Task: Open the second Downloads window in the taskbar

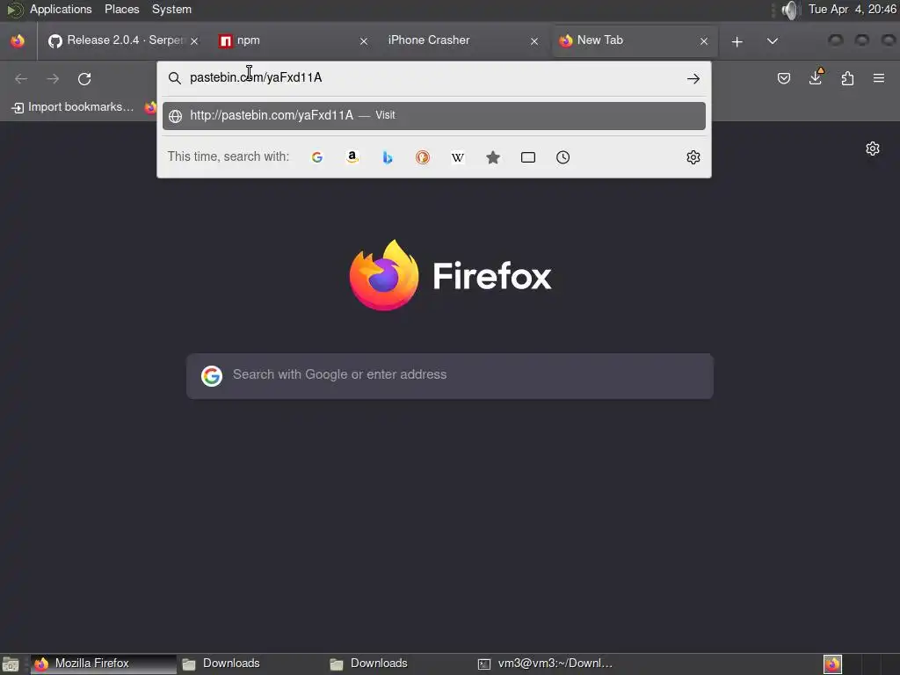Action: point(398,664)
